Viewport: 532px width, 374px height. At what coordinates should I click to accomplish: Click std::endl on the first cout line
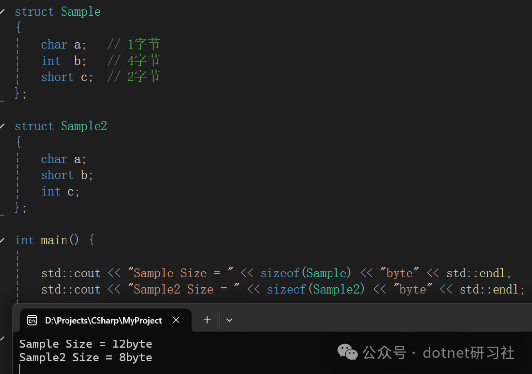[x=475, y=273]
